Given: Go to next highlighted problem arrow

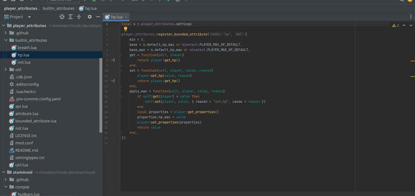Looking at the screenshot, I should click(411, 26).
